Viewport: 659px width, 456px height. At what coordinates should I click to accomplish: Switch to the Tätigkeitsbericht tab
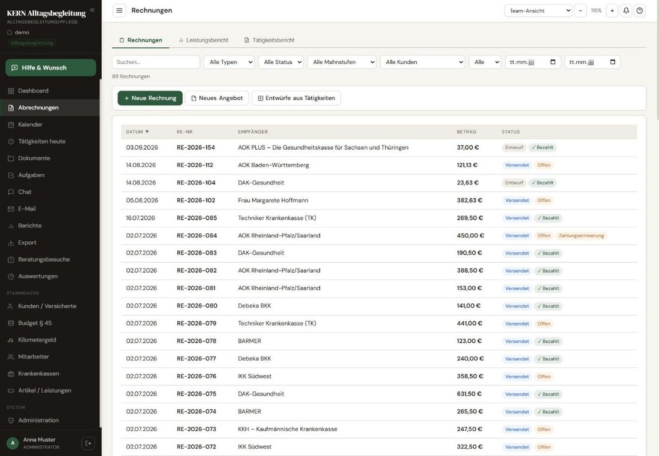point(269,40)
